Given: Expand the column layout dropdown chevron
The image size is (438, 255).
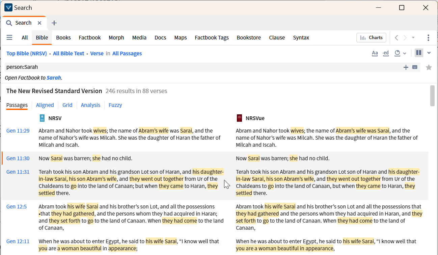Looking at the screenshot, I should tap(429, 53).
